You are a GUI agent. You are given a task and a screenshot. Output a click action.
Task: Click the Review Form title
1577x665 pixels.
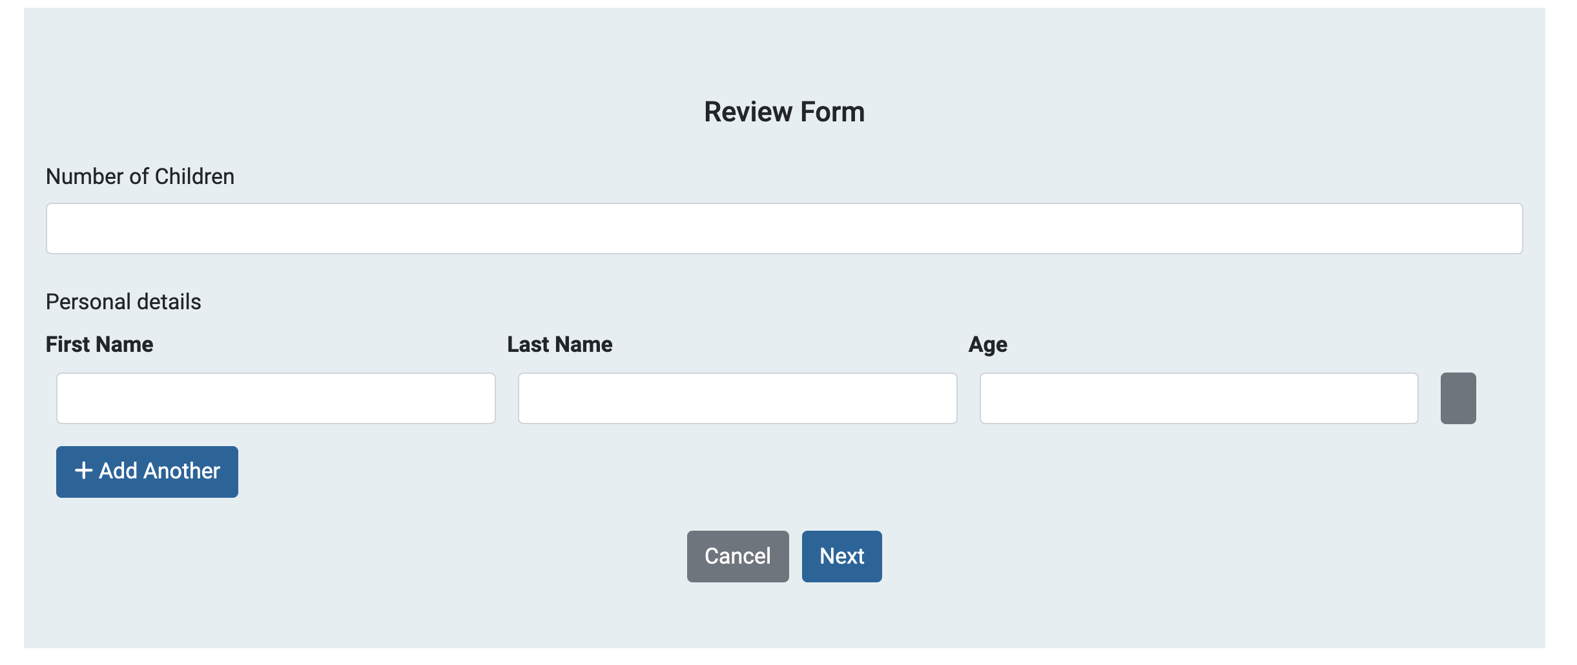(x=785, y=111)
